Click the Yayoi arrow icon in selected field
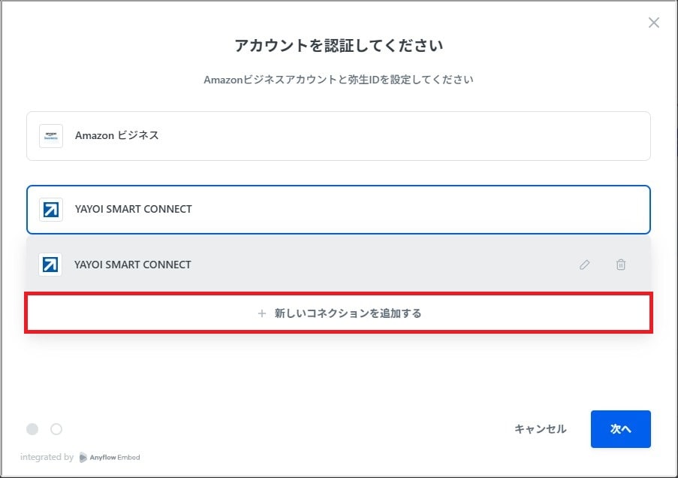 tap(51, 210)
